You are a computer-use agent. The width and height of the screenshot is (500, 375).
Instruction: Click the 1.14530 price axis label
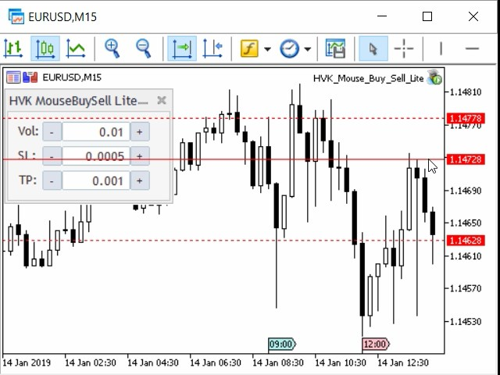coord(465,321)
